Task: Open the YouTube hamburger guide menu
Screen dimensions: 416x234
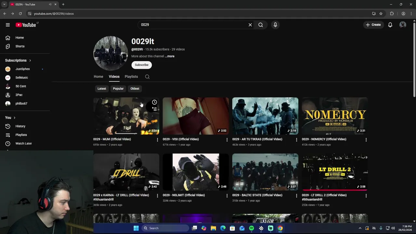Action: pos(8,25)
